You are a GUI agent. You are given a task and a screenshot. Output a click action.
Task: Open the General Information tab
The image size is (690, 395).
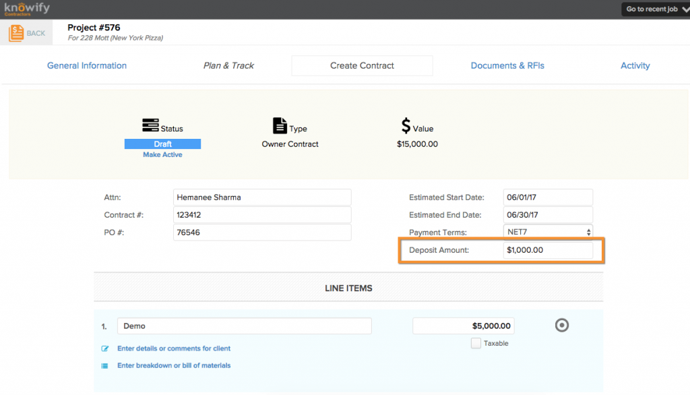[x=86, y=65]
